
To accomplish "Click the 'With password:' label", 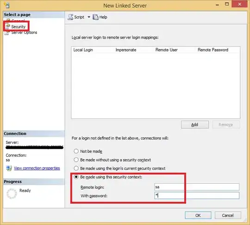I will (x=94, y=196).
